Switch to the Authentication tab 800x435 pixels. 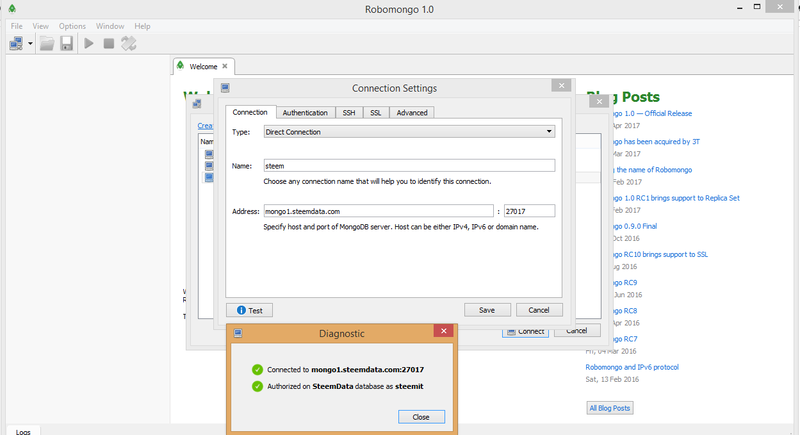306,113
